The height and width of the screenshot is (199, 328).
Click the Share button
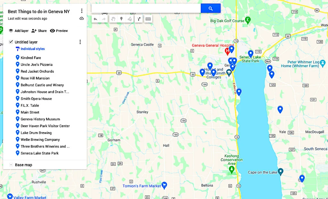point(39,31)
